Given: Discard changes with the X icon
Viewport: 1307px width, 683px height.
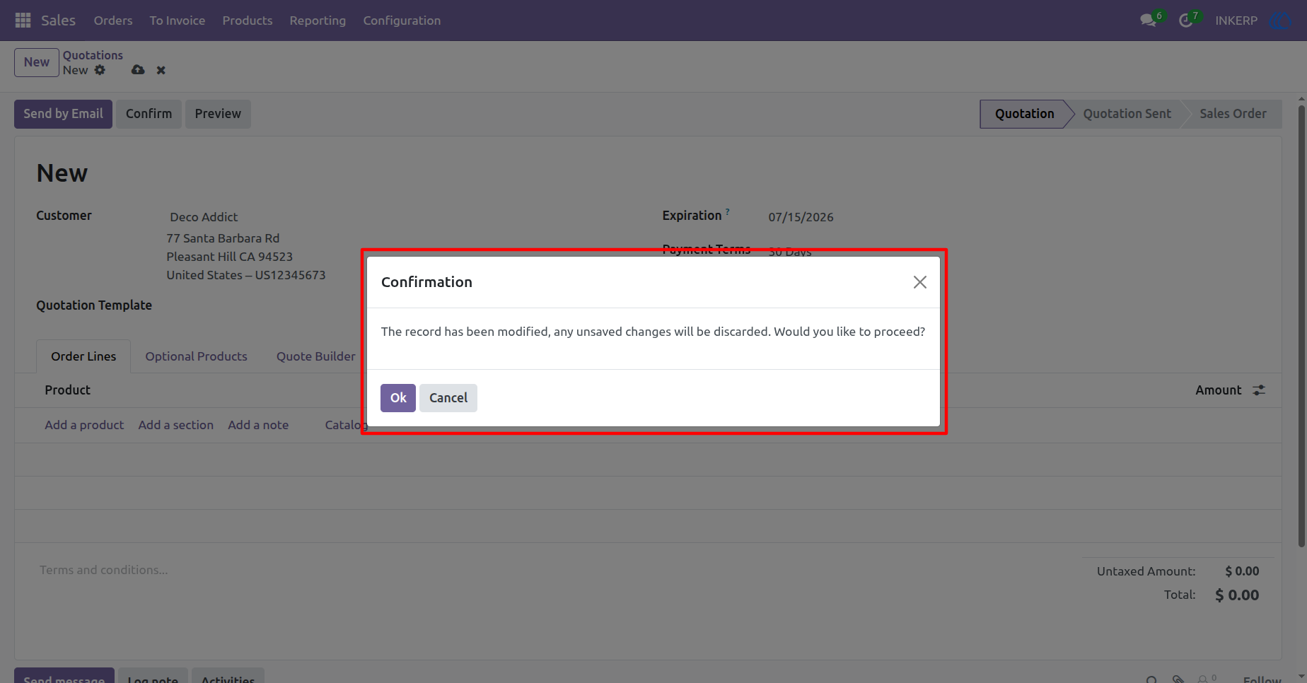Looking at the screenshot, I should pos(161,70).
